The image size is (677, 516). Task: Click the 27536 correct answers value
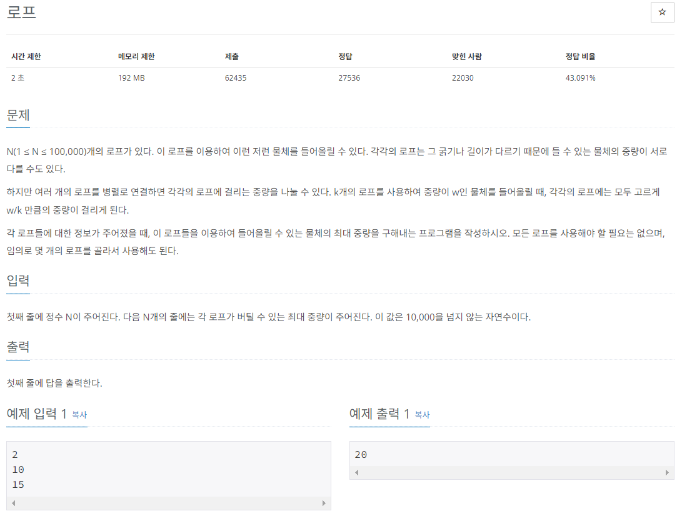point(349,77)
